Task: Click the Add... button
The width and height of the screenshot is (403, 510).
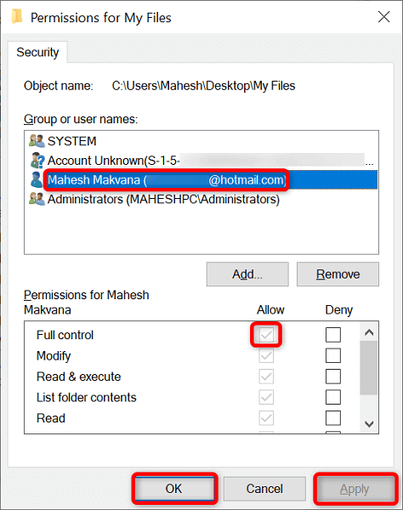Action: tap(247, 275)
